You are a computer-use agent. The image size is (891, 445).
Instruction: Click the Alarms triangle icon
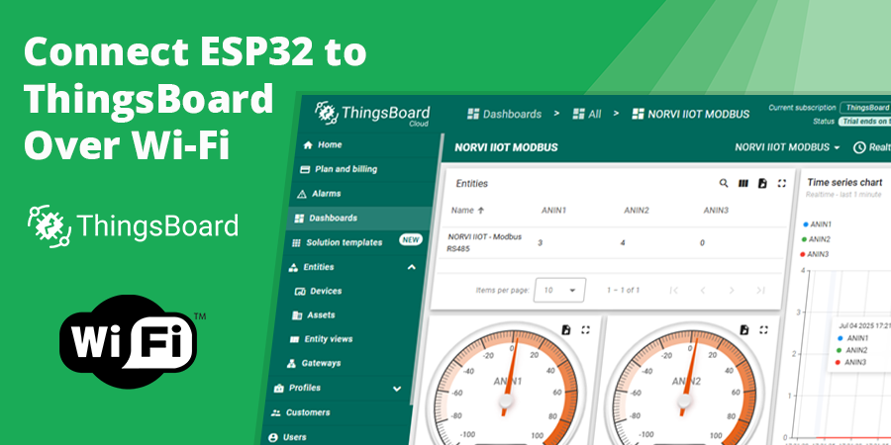(x=302, y=194)
